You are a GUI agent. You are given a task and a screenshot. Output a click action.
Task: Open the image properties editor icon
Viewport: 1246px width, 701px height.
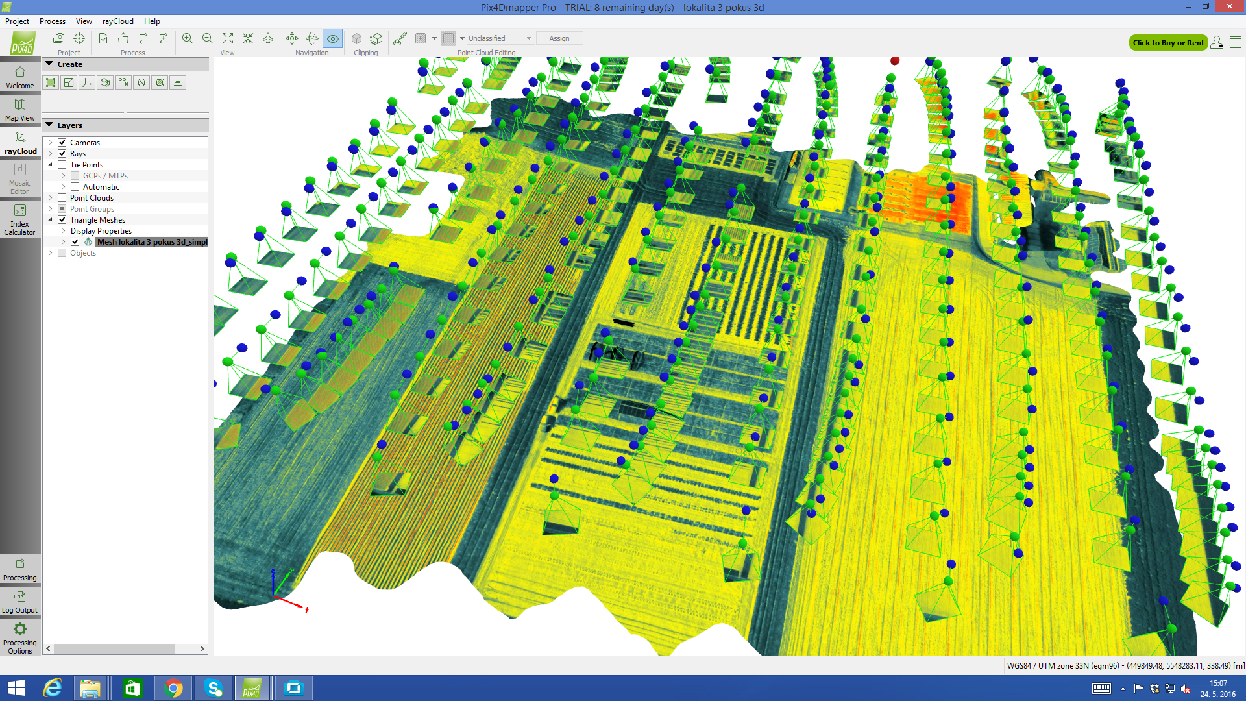tap(58, 38)
